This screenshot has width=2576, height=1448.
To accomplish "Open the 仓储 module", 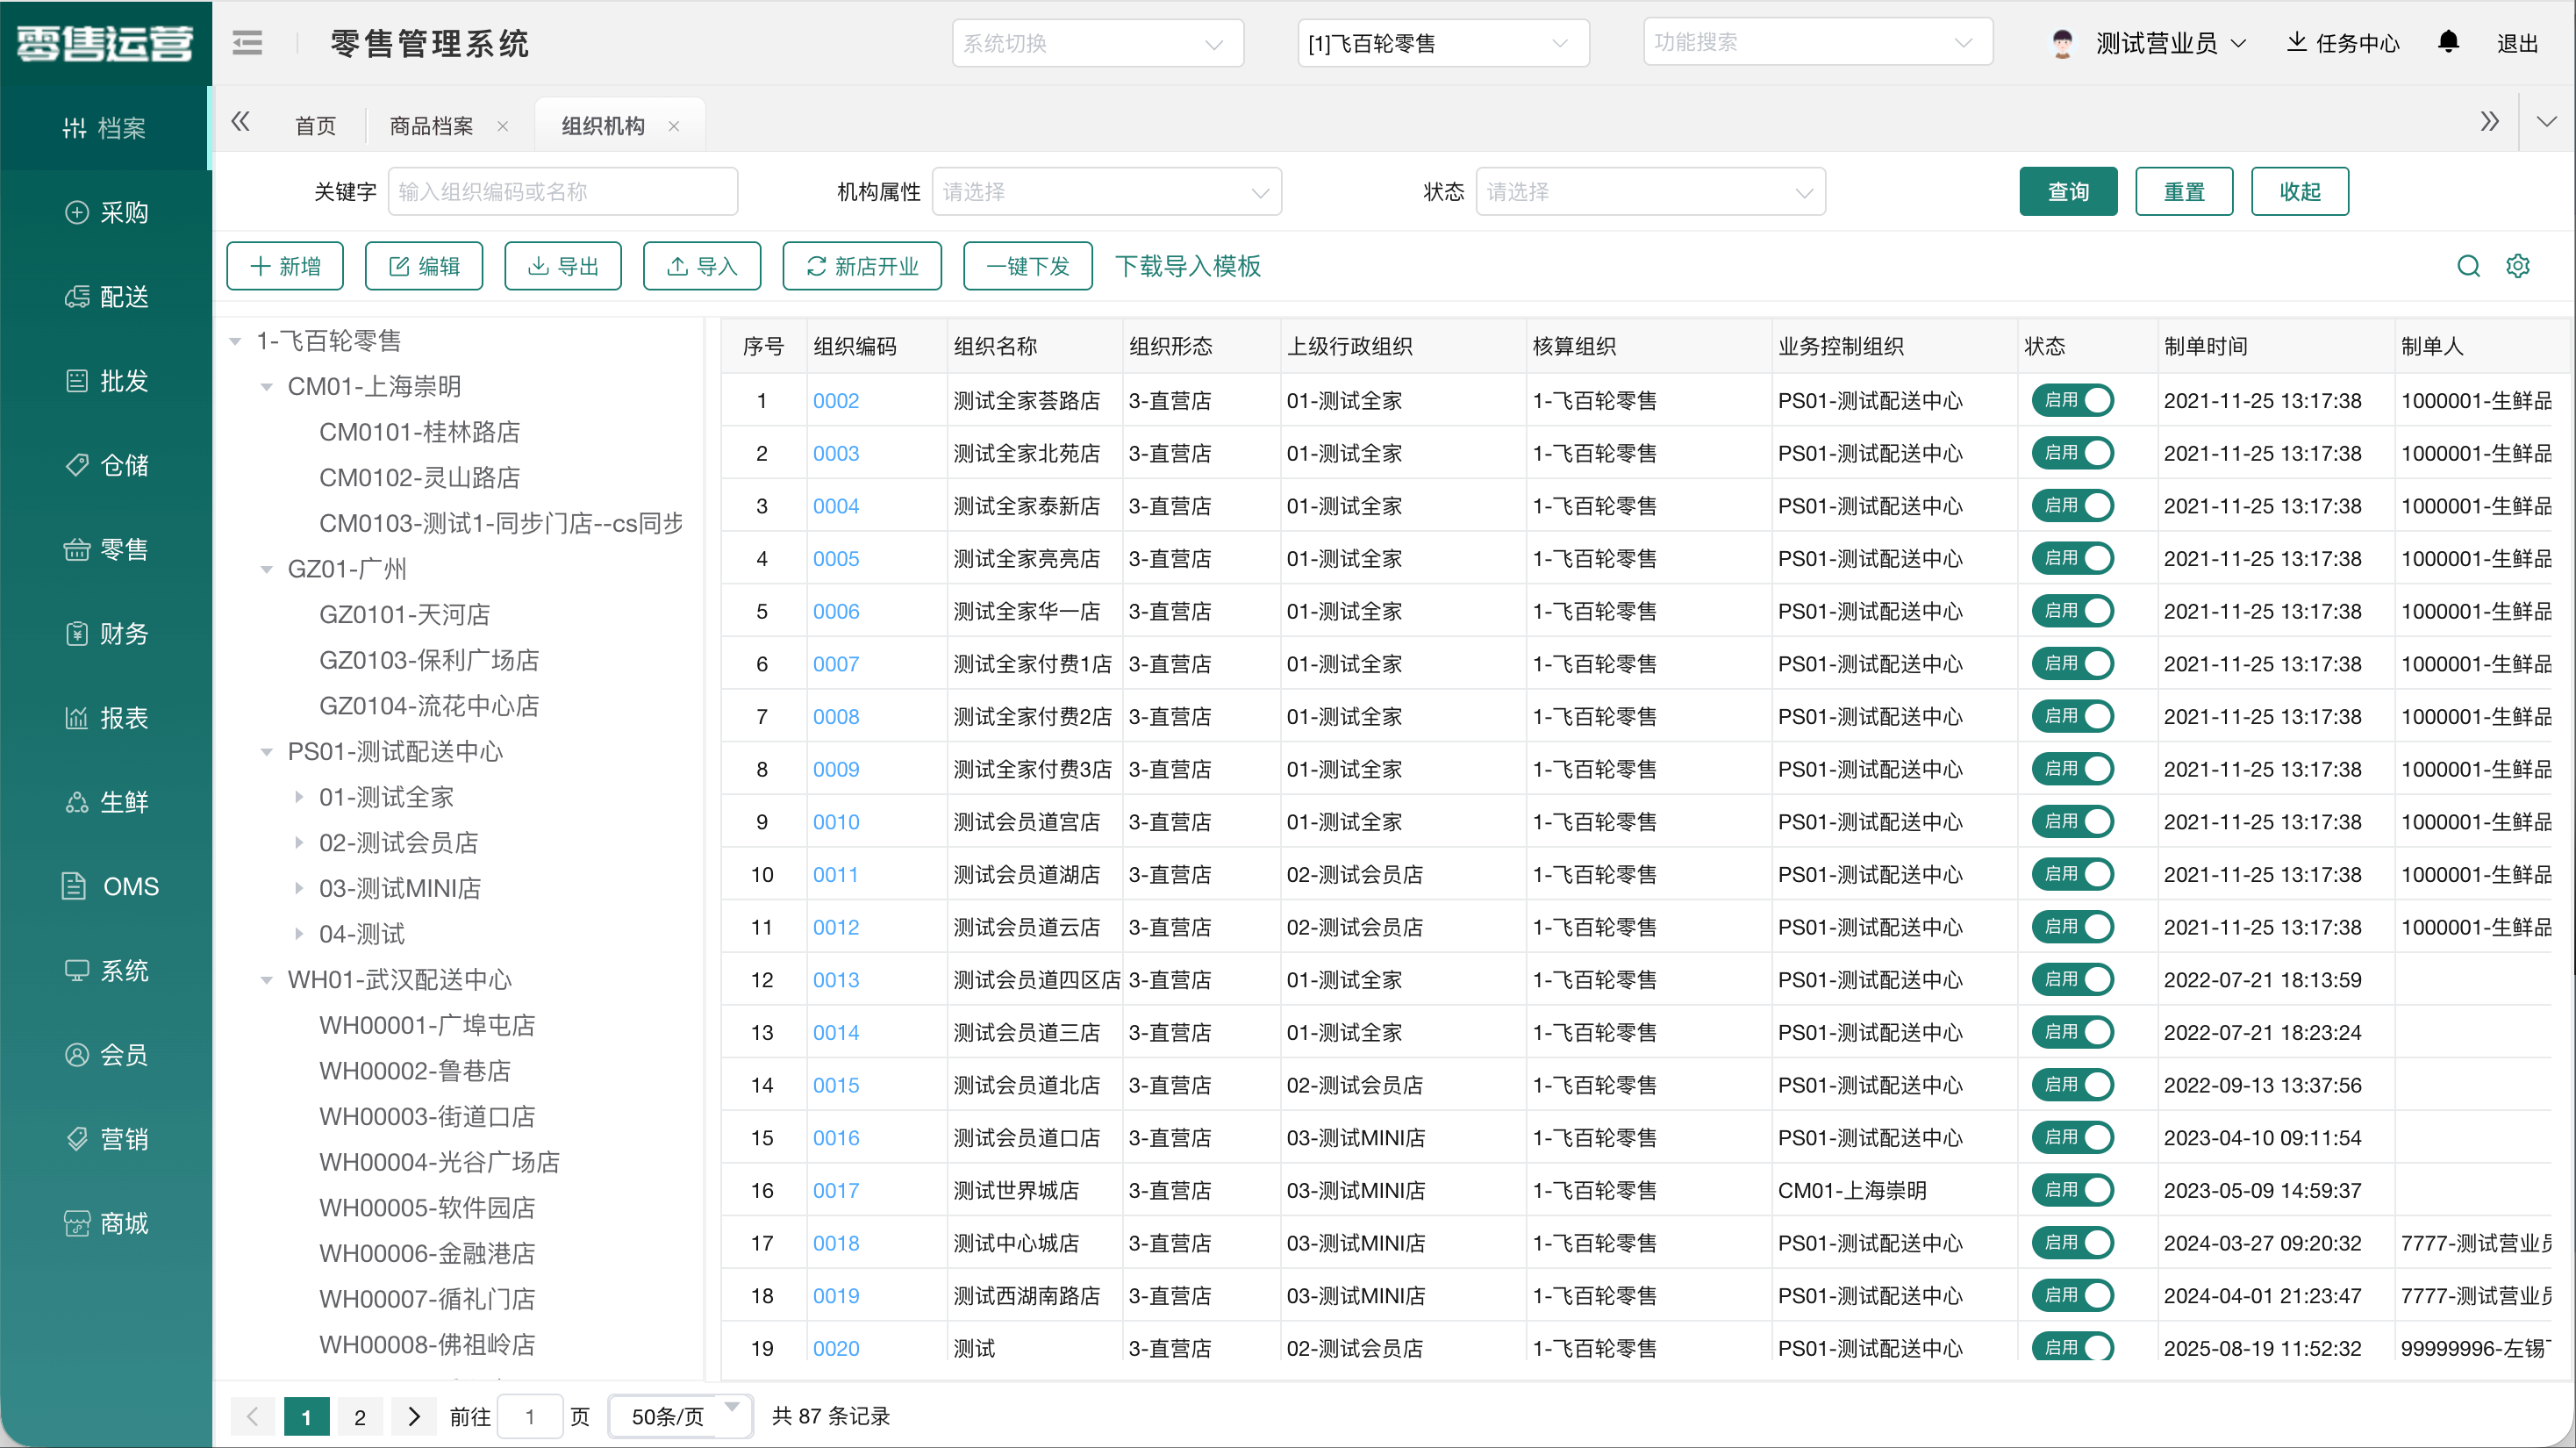I will point(106,464).
